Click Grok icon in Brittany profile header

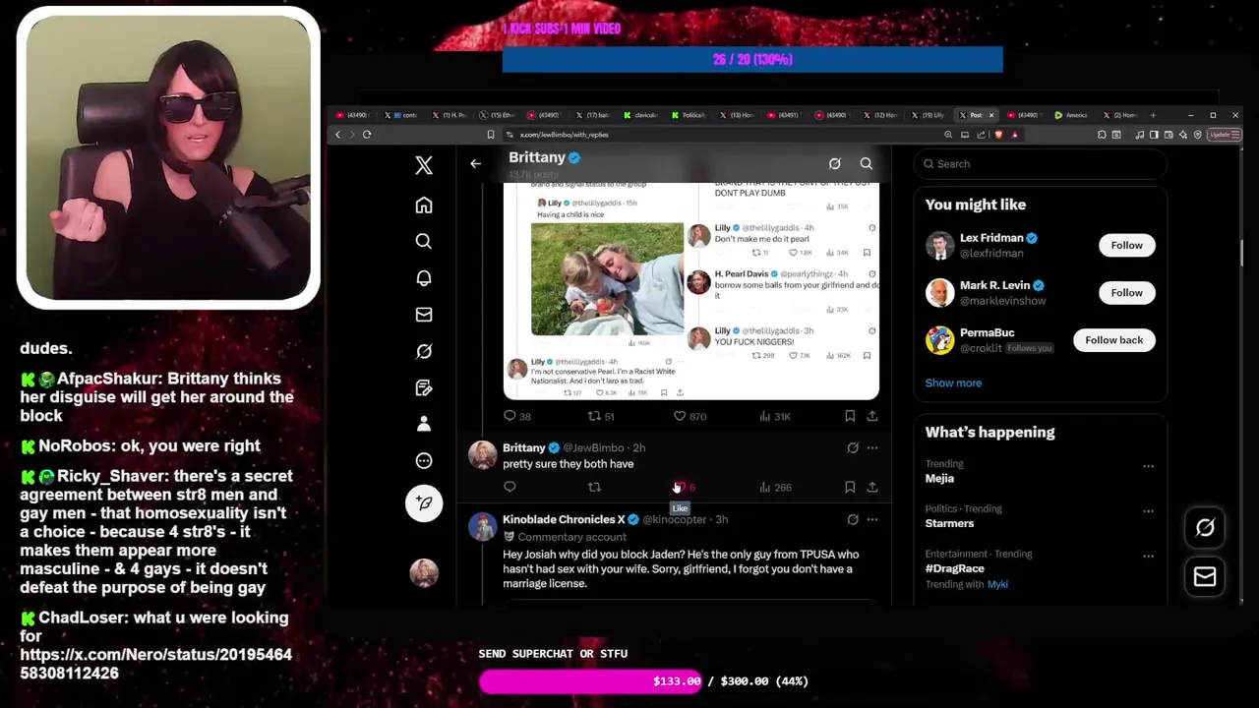pos(834,163)
